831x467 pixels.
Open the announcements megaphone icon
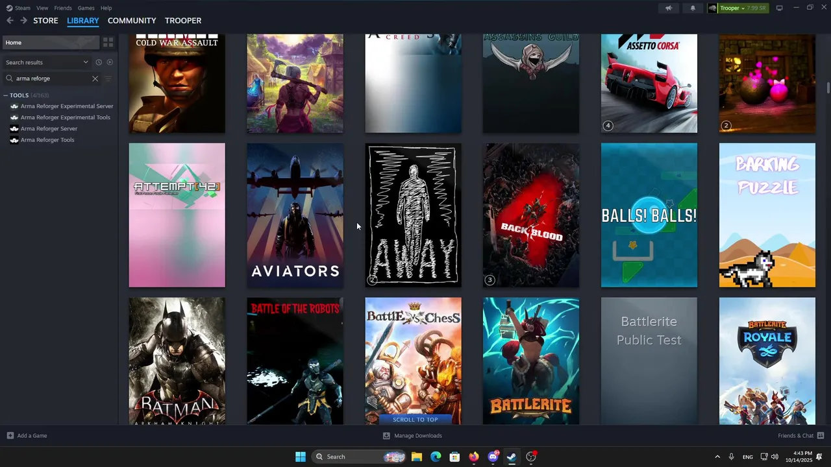click(669, 8)
